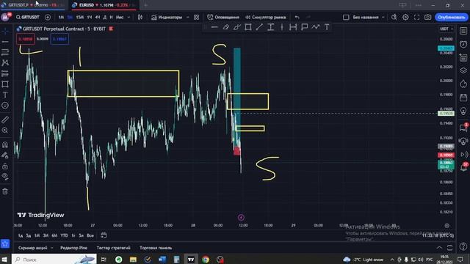Switch to the EURUSD browser tab

tap(104, 5)
